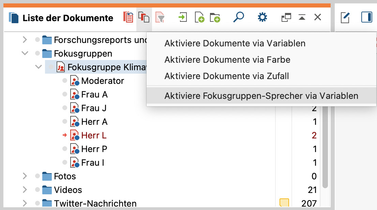This screenshot has width=377, height=210.
Task: Click the Twitter-Nachrichten folder icon
Action: coord(47,203)
